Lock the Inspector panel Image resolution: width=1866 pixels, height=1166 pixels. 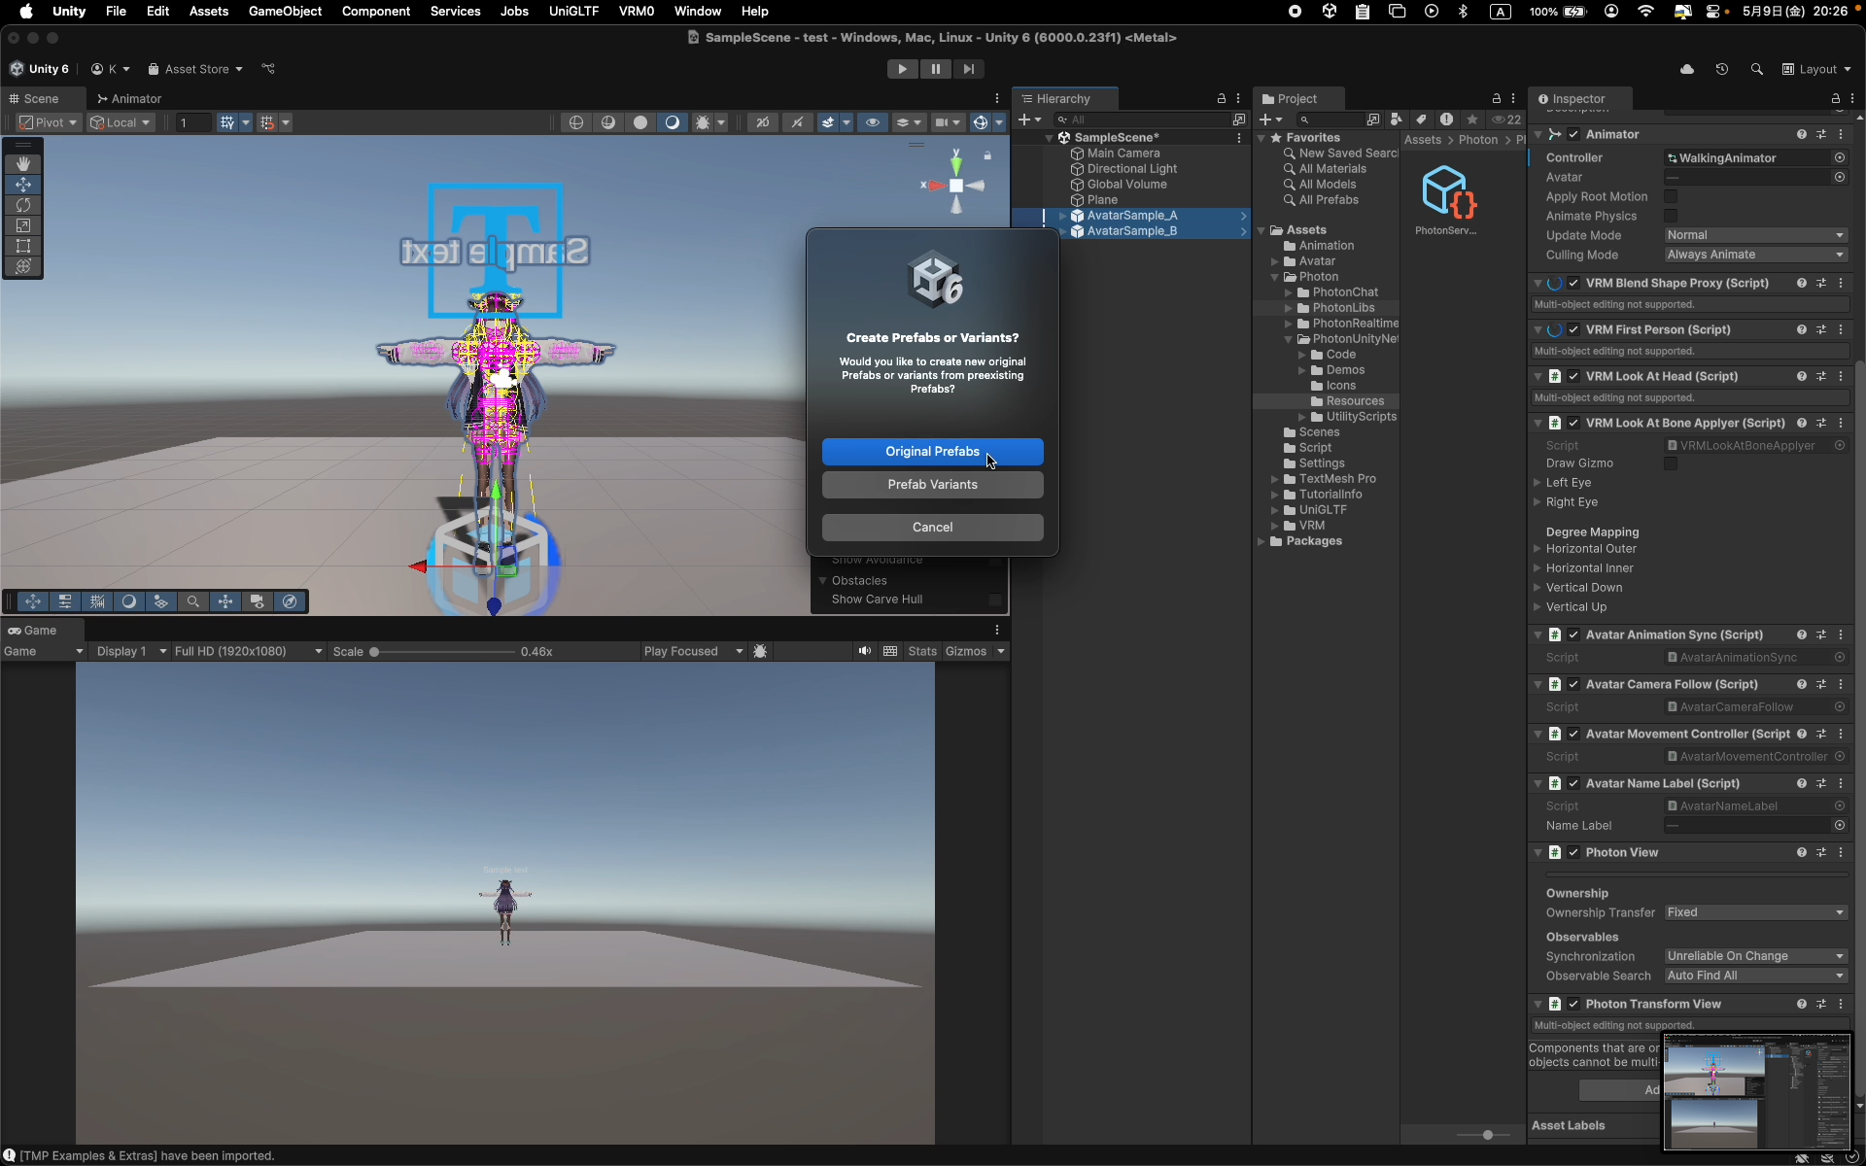tap(1835, 99)
